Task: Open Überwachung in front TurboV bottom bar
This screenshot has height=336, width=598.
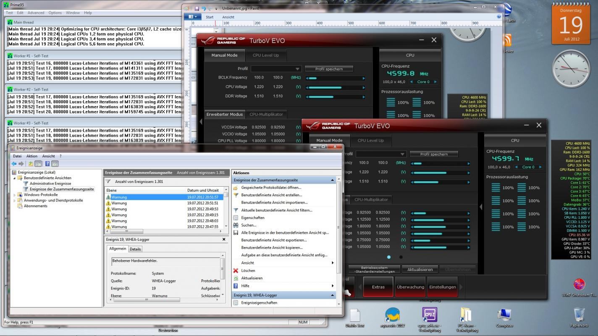Action: [x=410, y=287]
